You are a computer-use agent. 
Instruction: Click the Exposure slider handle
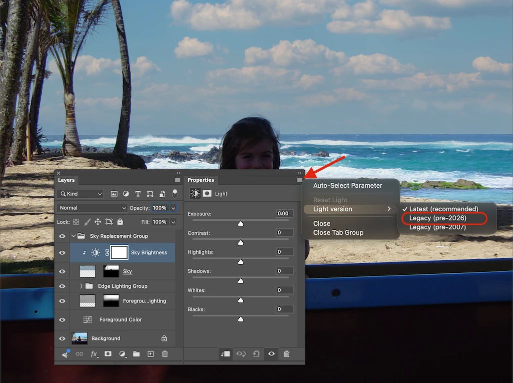pos(241,224)
